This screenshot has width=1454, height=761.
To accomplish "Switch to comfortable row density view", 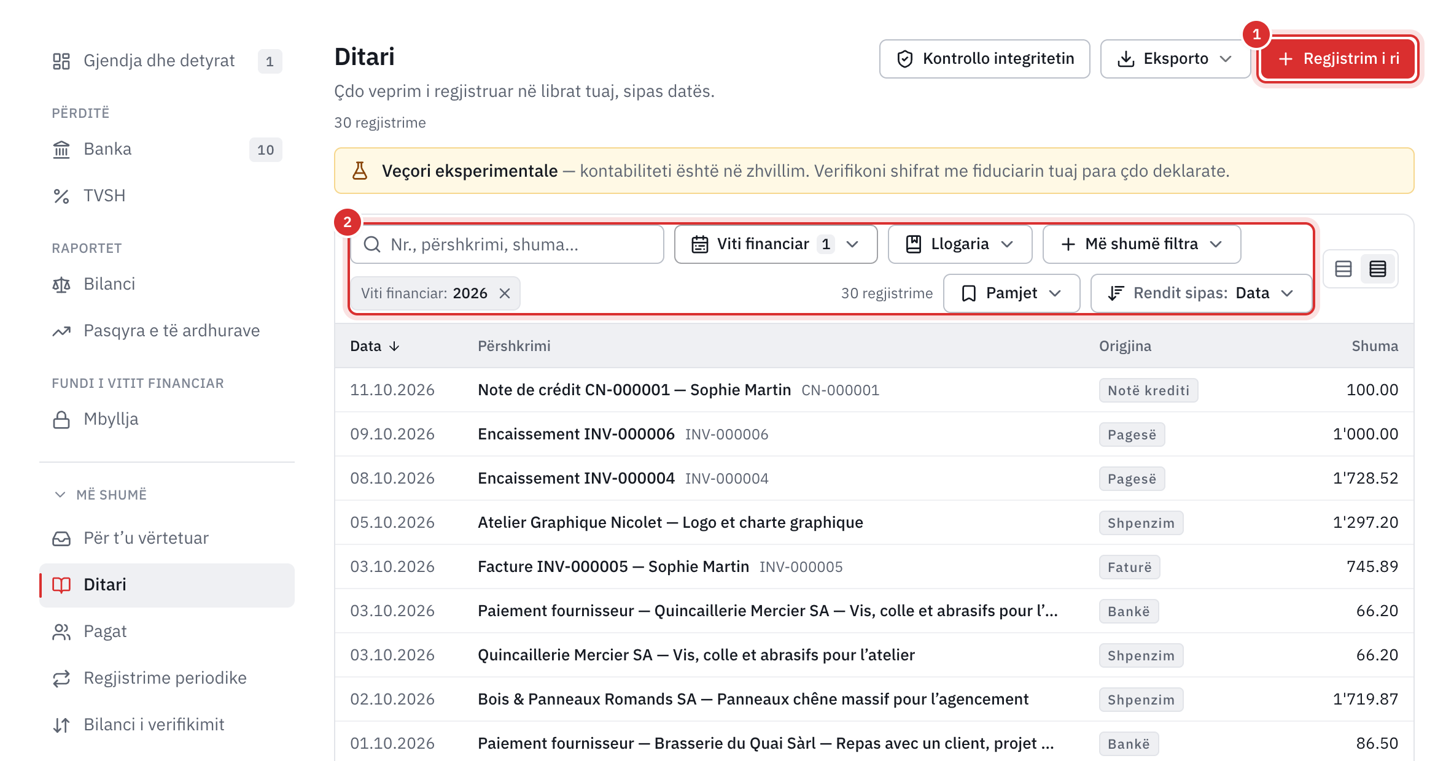I will [1343, 269].
